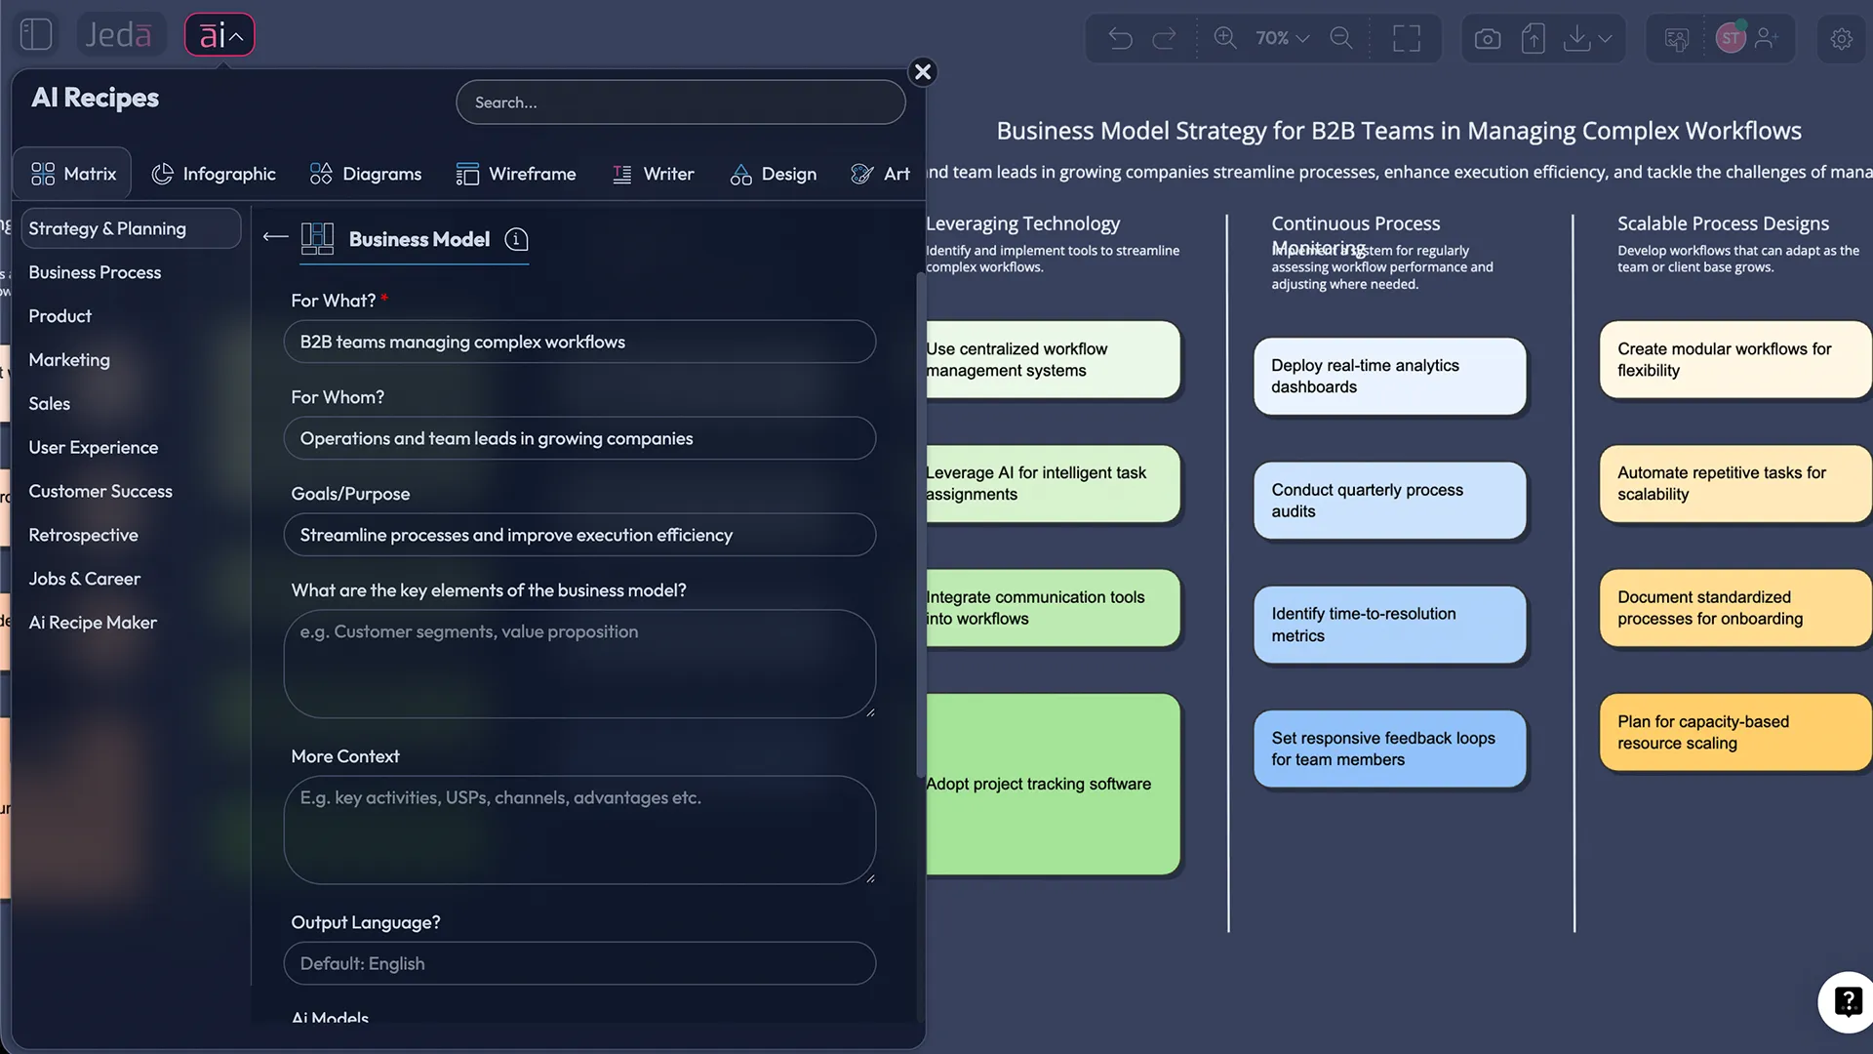The height and width of the screenshot is (1054, 1873).
Task: Click the Search field in AI Recipes
Action: [680, 102]
